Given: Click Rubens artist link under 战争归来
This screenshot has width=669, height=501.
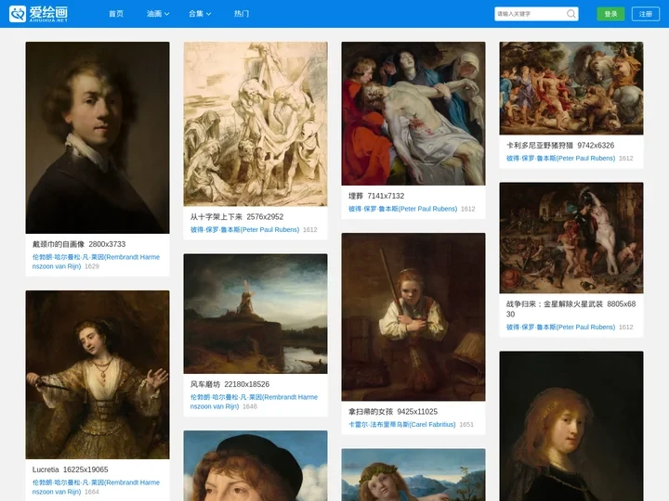Looking at the screenshot, I should 560,328.
